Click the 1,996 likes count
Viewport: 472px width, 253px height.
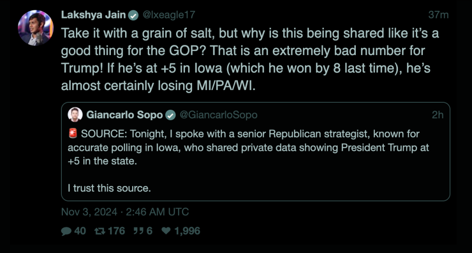(x=187, y=231)
